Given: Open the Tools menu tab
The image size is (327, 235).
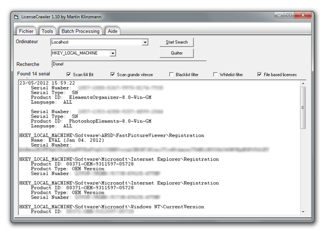Looking at the screenshot, I should point(47,31).
